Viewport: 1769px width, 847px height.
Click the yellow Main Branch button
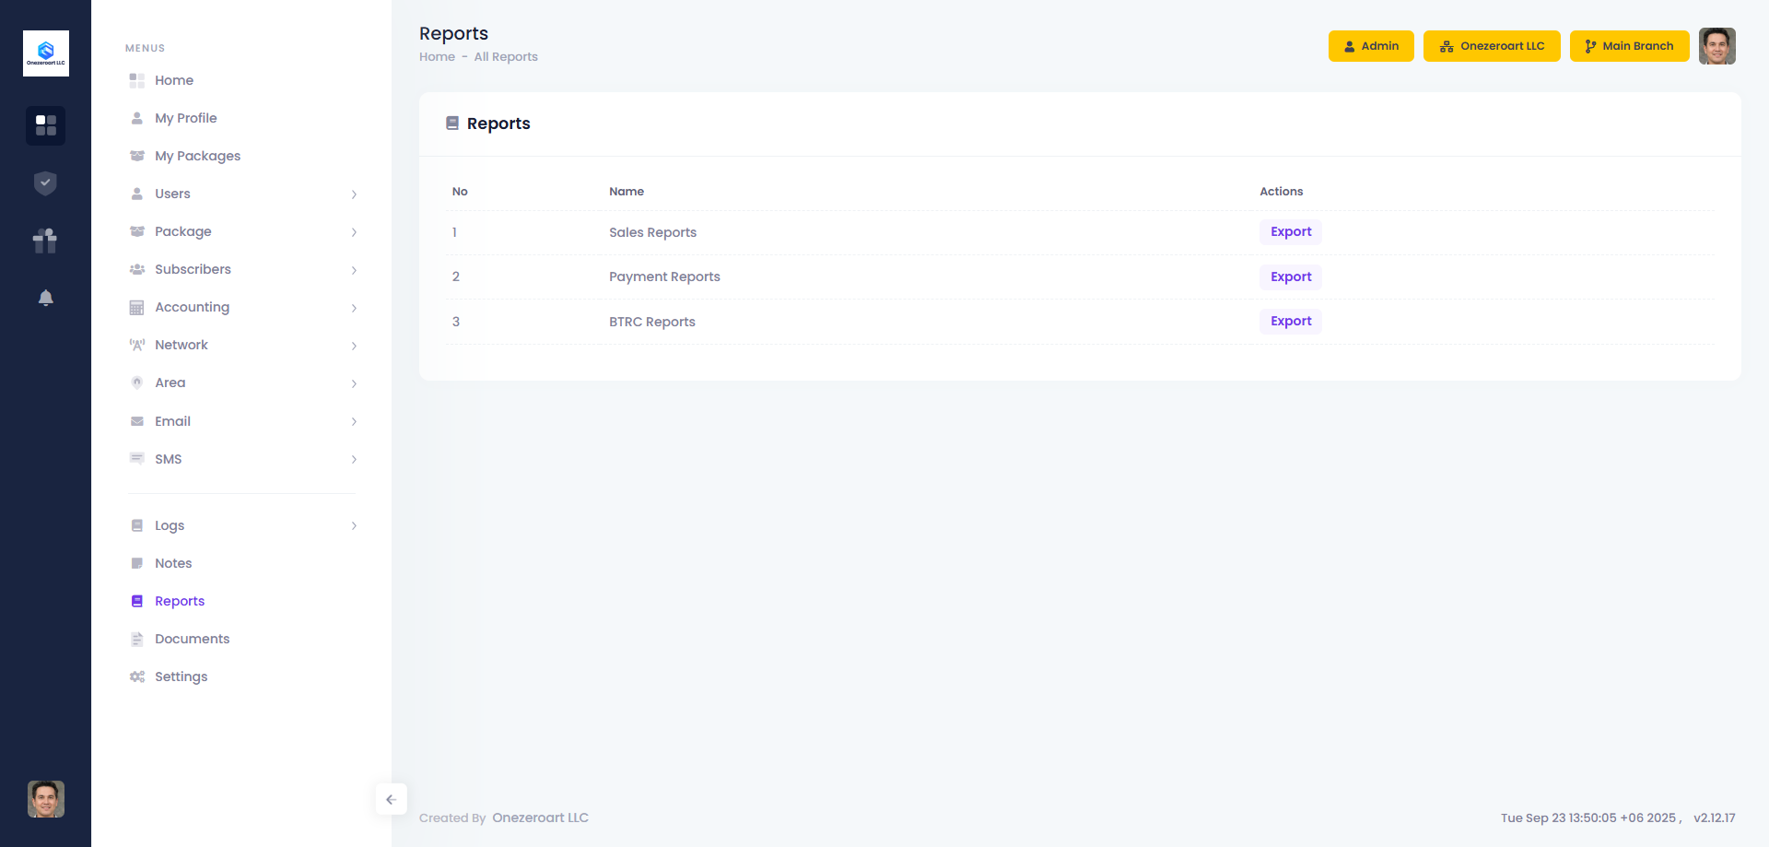tap(1628, 46)
